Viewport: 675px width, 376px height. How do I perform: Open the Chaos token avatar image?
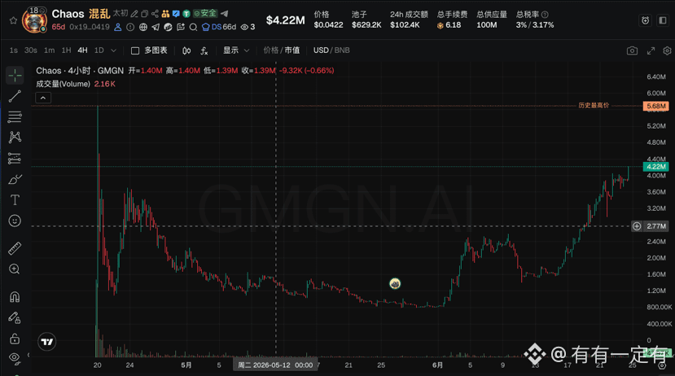pyautogui.click(x=34, y=21)
